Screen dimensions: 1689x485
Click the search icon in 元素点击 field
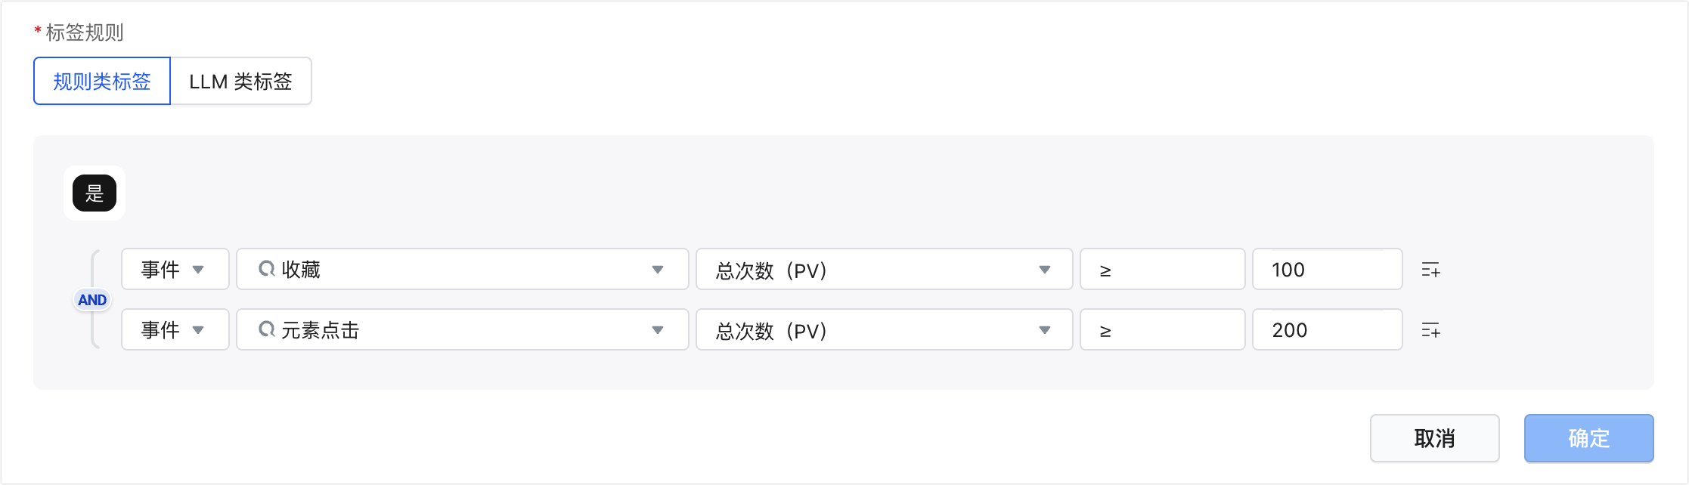point(266,329)
